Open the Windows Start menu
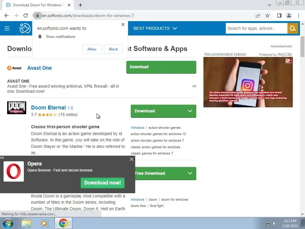This screenshot has height=229, width=305. pos(8,223)
